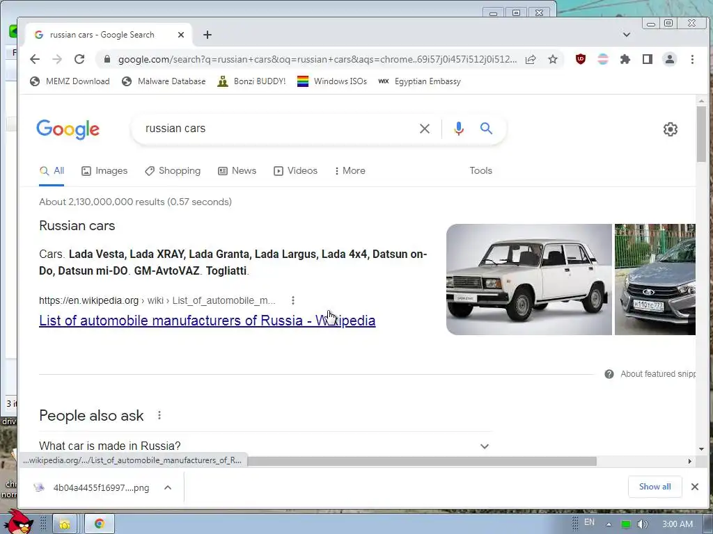Click the share this page icon

[x=531, y=60]
